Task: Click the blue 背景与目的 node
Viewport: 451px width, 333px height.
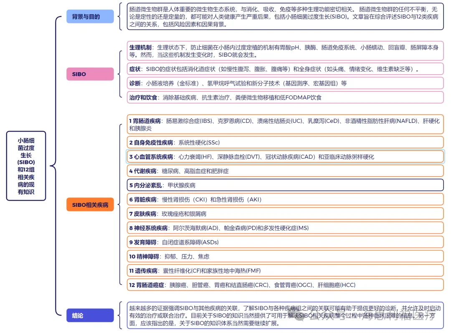Action: pos(90,16)
